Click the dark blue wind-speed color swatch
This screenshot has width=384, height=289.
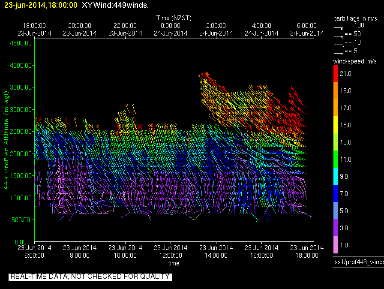336,194
